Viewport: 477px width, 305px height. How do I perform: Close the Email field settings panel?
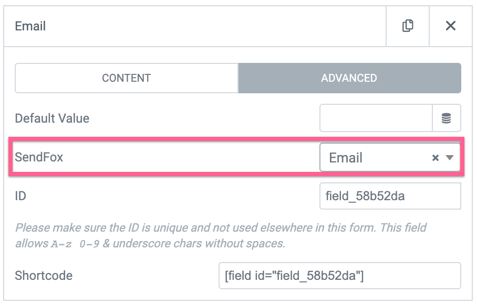451,26
